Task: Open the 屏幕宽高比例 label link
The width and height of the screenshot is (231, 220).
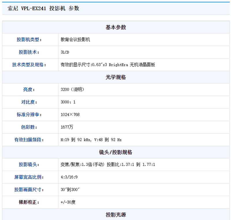Action: [29, 177]
